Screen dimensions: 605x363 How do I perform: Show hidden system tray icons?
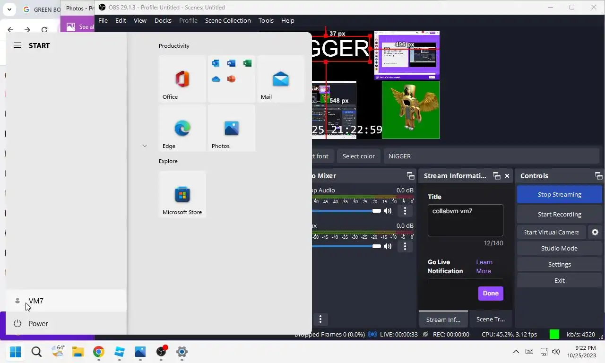(516, 352)
